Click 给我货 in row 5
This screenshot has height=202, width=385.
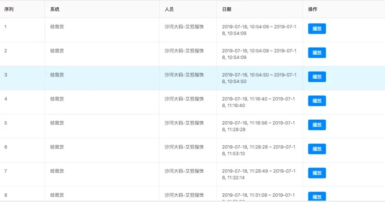pos(57,123)
